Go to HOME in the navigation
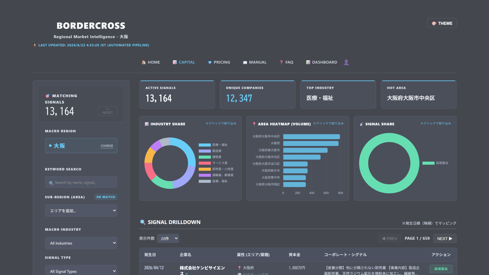This screenshot has width=489, height=275. 151,62
